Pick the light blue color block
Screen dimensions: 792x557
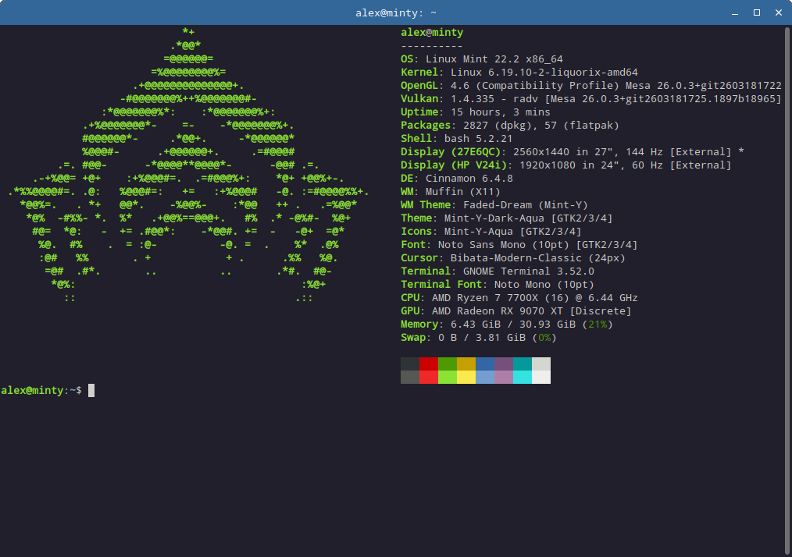pos(484,377)
